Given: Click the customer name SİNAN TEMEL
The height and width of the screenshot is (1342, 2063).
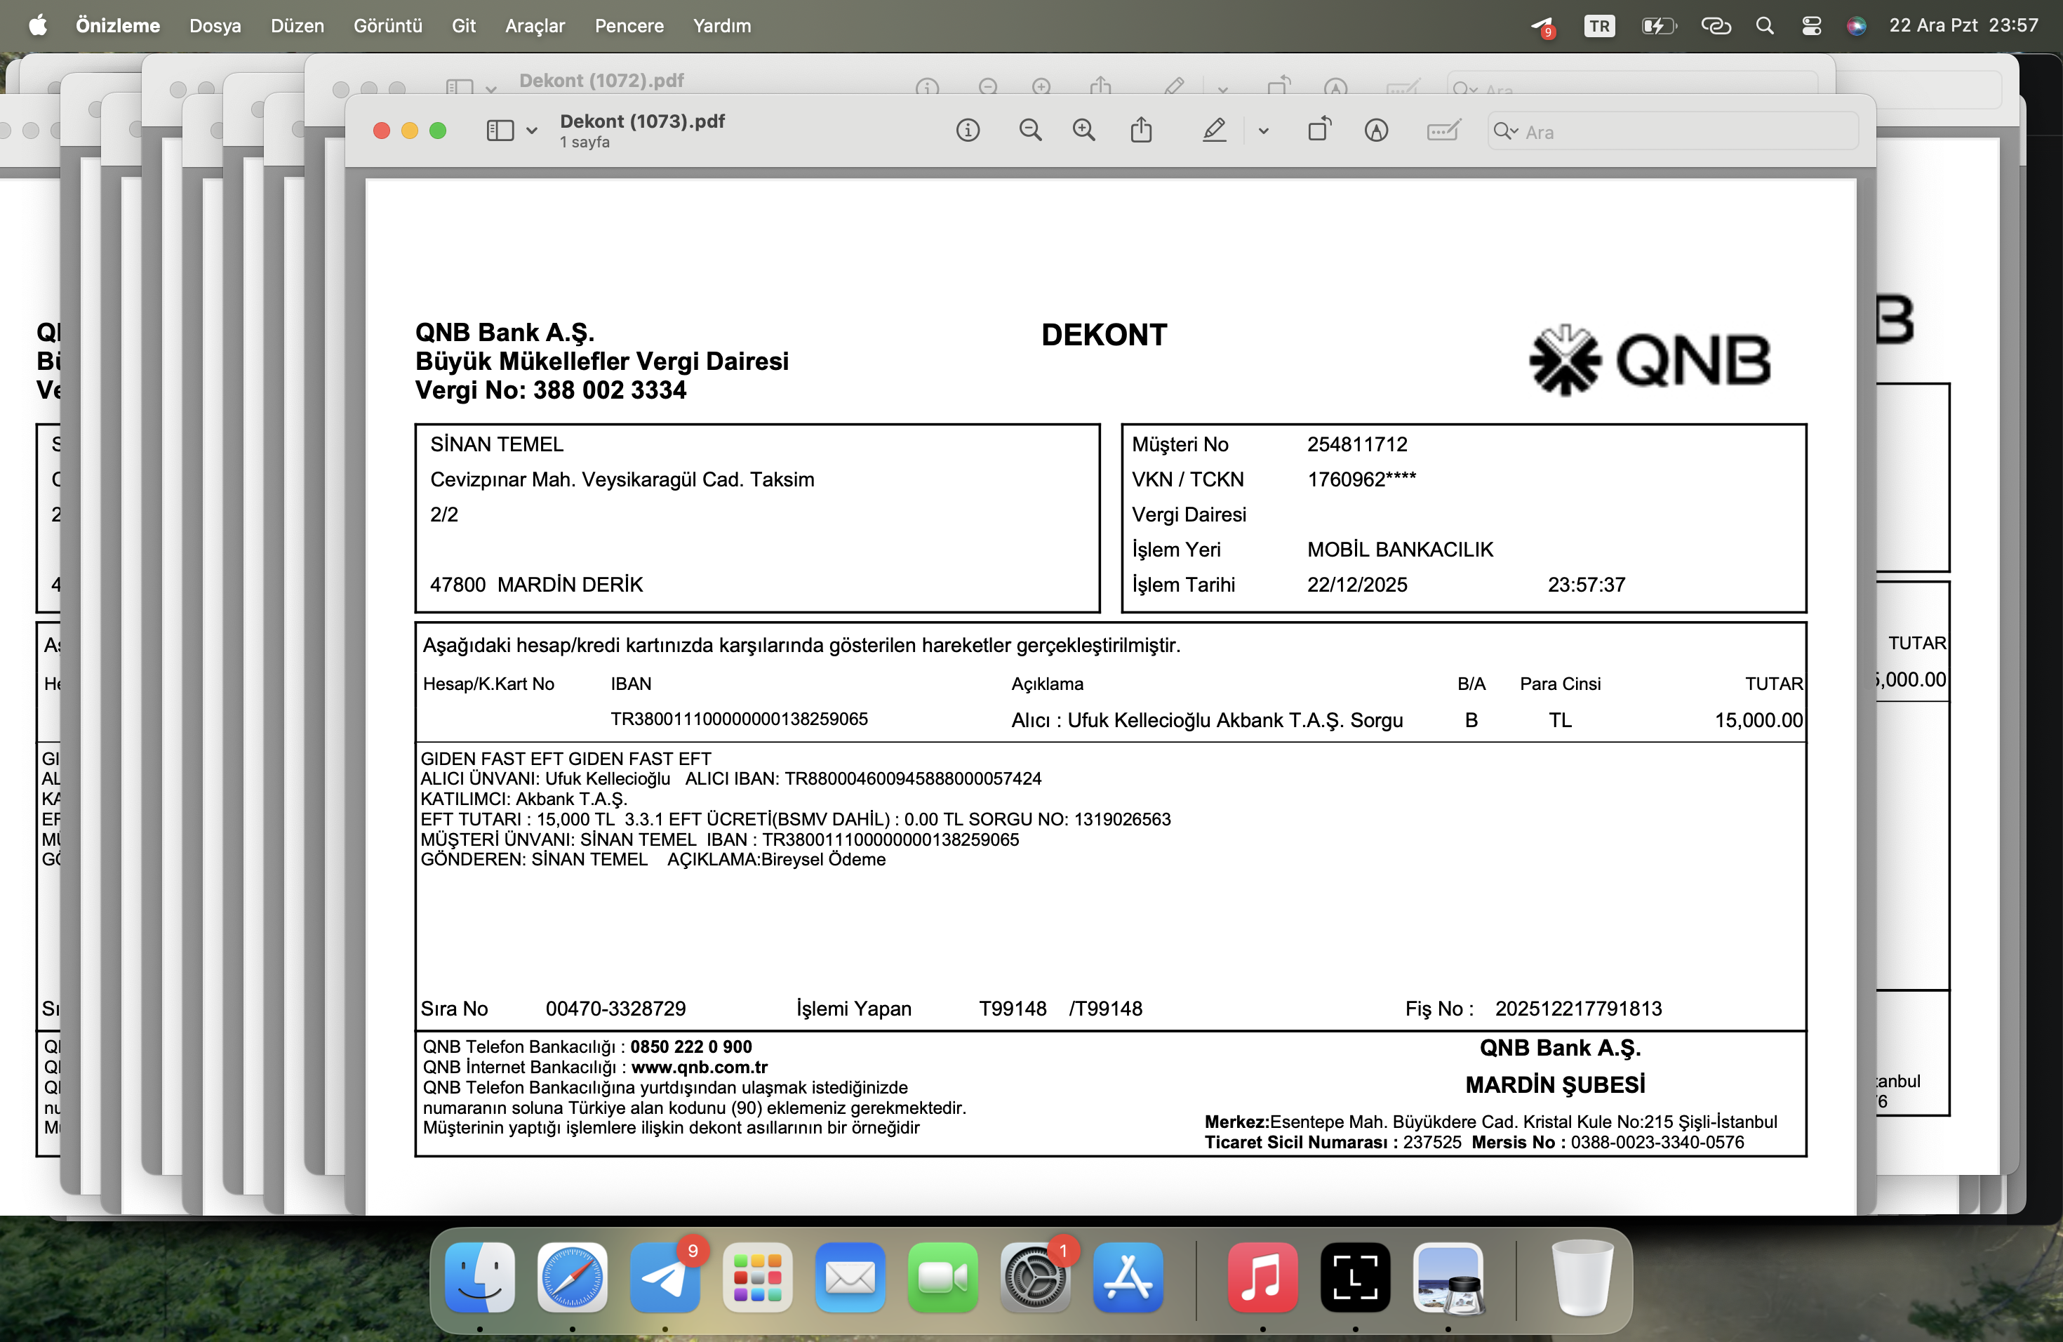Looking at the screenshot, I should coord(497,444).
